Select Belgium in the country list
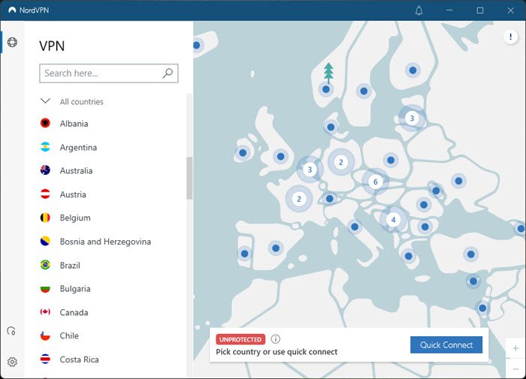The image size is (526, 379). click(75, 218)
